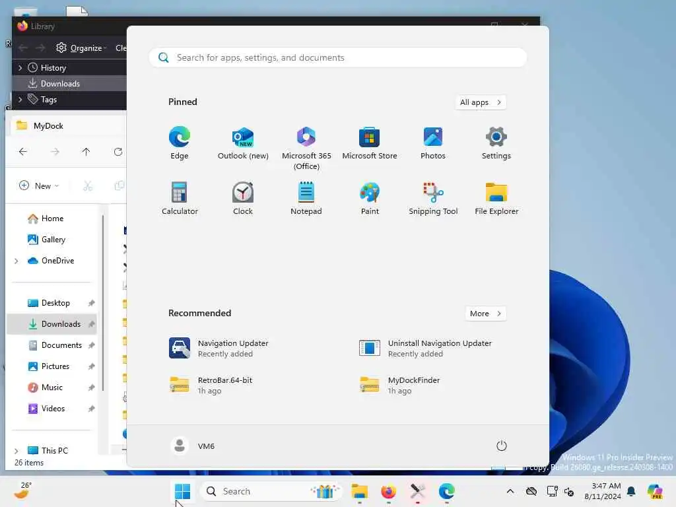
Task: Expand Tags in Firefox Library
Action: tap(20, 100)
